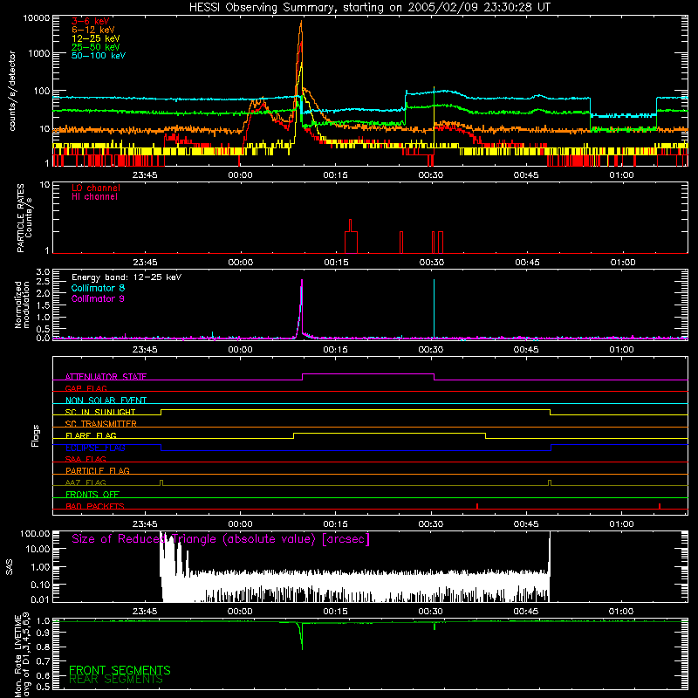This screenshot has width=698, height=698.
Task: Select the 25-50 keV legend label
Action: pos(96,47)
